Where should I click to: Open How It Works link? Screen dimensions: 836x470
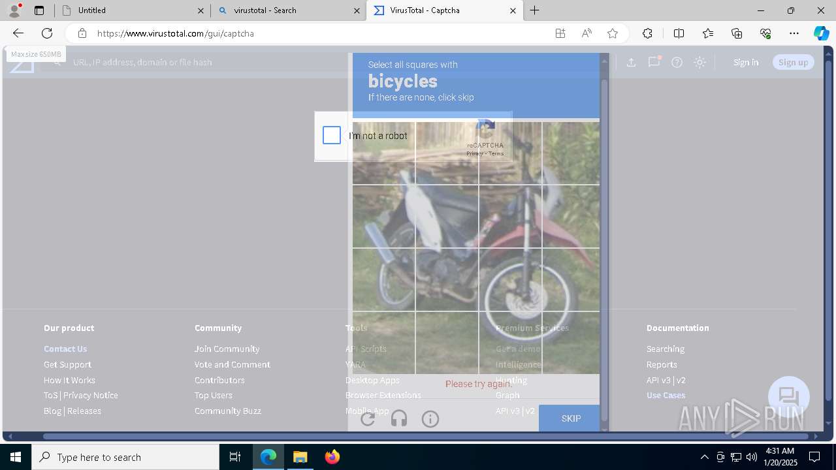(x=69, y=380)
